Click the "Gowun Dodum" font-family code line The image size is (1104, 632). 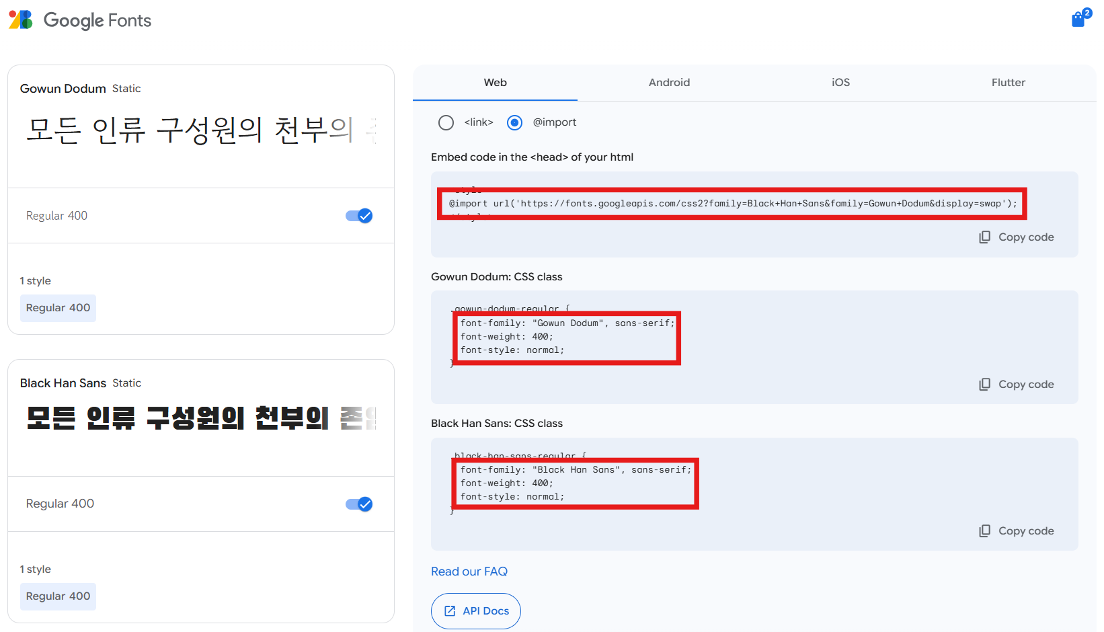click(x=567, y=323)
